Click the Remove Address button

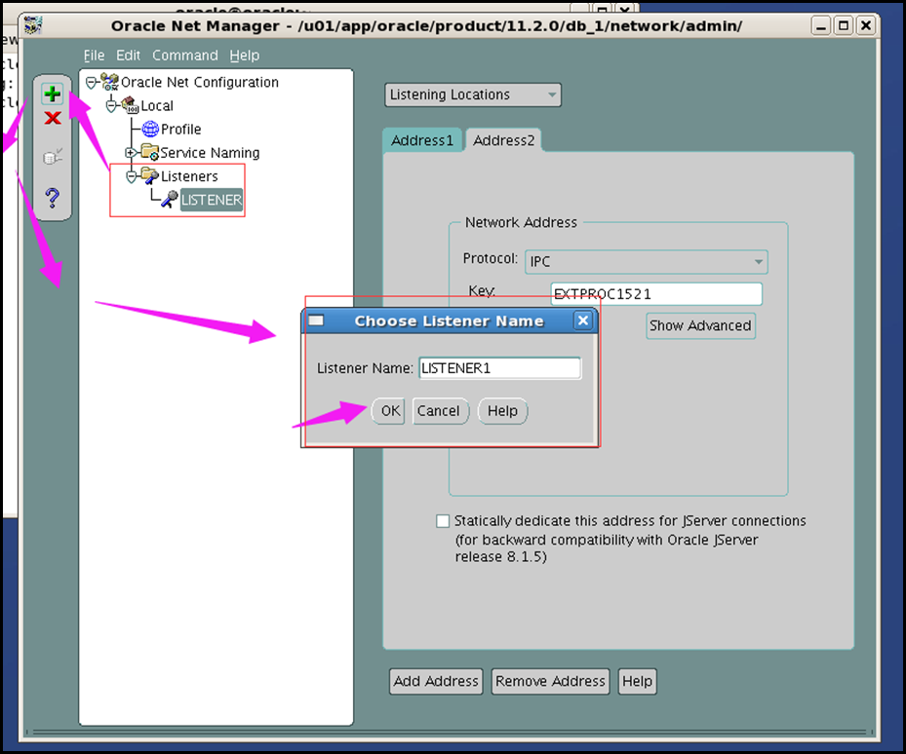click(x=550, y=681)
